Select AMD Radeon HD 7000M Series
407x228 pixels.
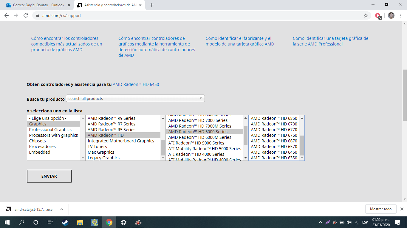coord(205,126)
